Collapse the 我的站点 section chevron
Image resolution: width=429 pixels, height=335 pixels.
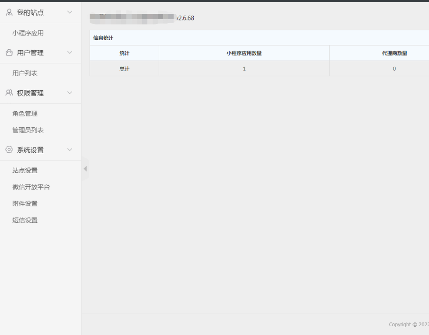tap(70, 12)
